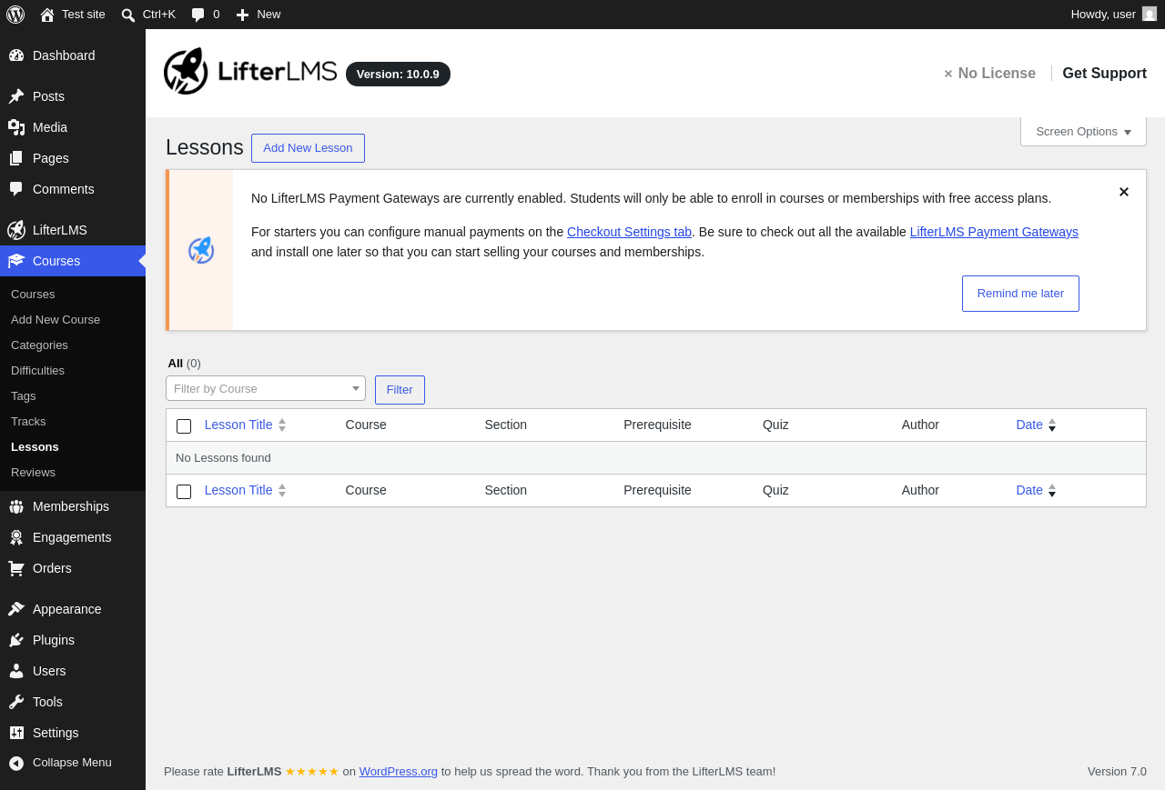This screenshot has width=1165, height=790.
Task: Dismiss the payment gateways notice
Action: [x=1124, y=192]
